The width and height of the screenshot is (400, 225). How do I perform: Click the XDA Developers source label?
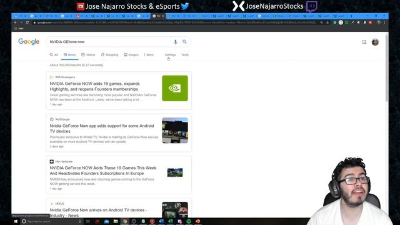(65, 77)
